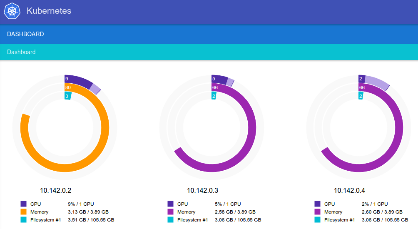Select node name 10.142.0.2
Image resolution: width=418 pixels, height=229 pixels.
[x=55, y=190]
